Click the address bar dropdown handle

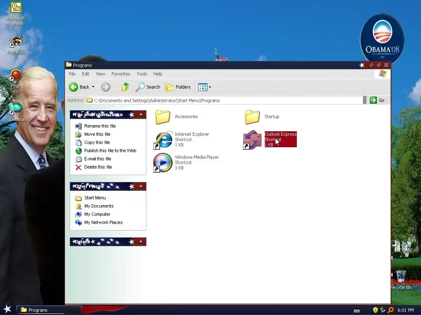click(x=365, y=100)
